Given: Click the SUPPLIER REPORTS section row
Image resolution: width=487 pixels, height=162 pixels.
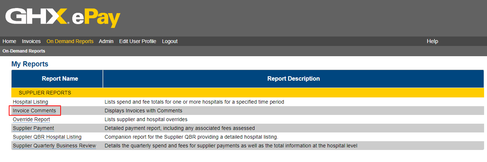Looking at the screenshot, I should click(x=45, y=93).
